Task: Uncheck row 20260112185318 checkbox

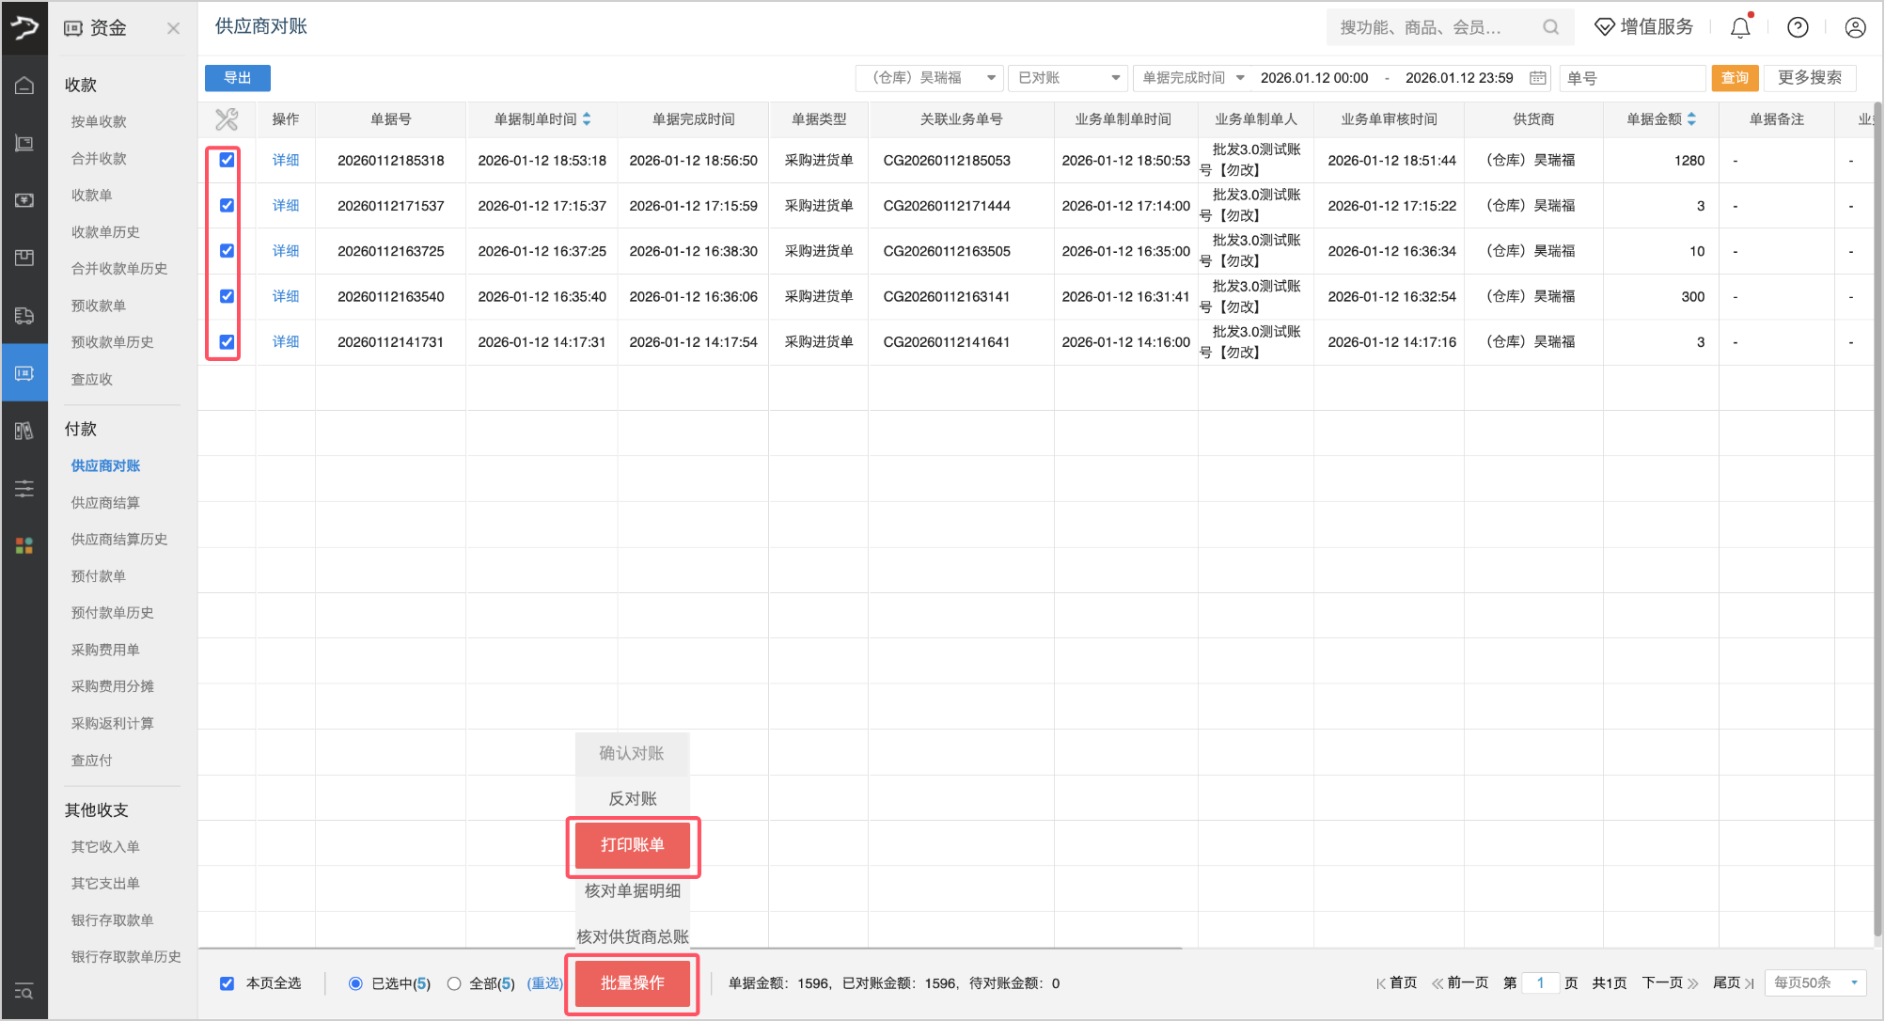Action: [x=227, y=160]
